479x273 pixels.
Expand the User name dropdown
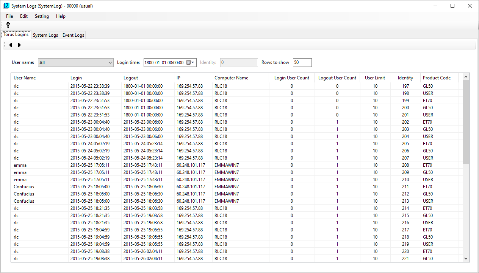pyautogui.click(x=110, y=63)
